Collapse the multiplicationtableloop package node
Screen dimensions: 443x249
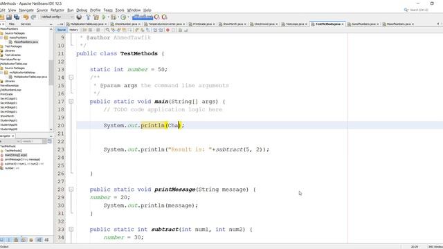(1, 73)
